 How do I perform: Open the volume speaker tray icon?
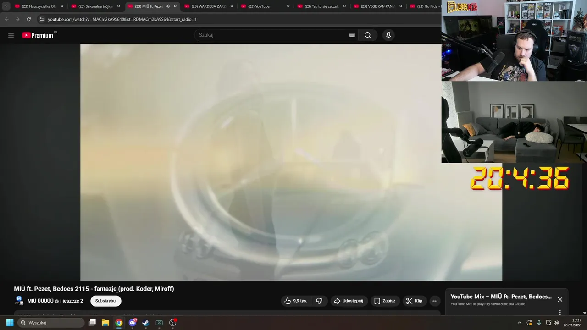pyautogui.click(x=556, y=323)
